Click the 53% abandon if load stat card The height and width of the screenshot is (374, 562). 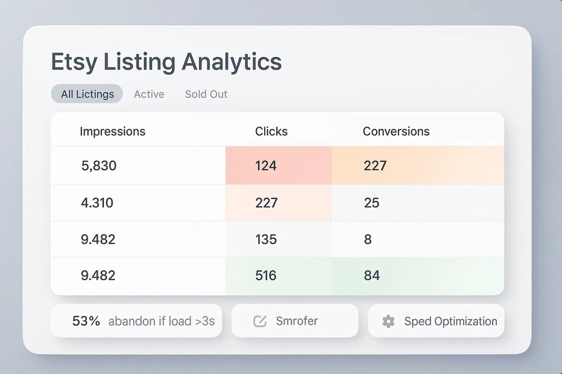[137, 321]
